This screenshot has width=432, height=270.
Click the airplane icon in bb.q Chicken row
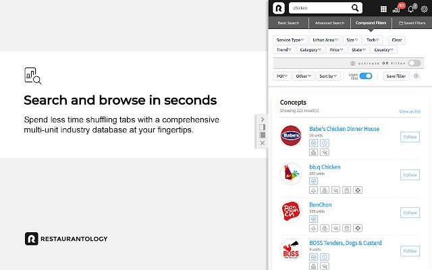tap(313, 190)
